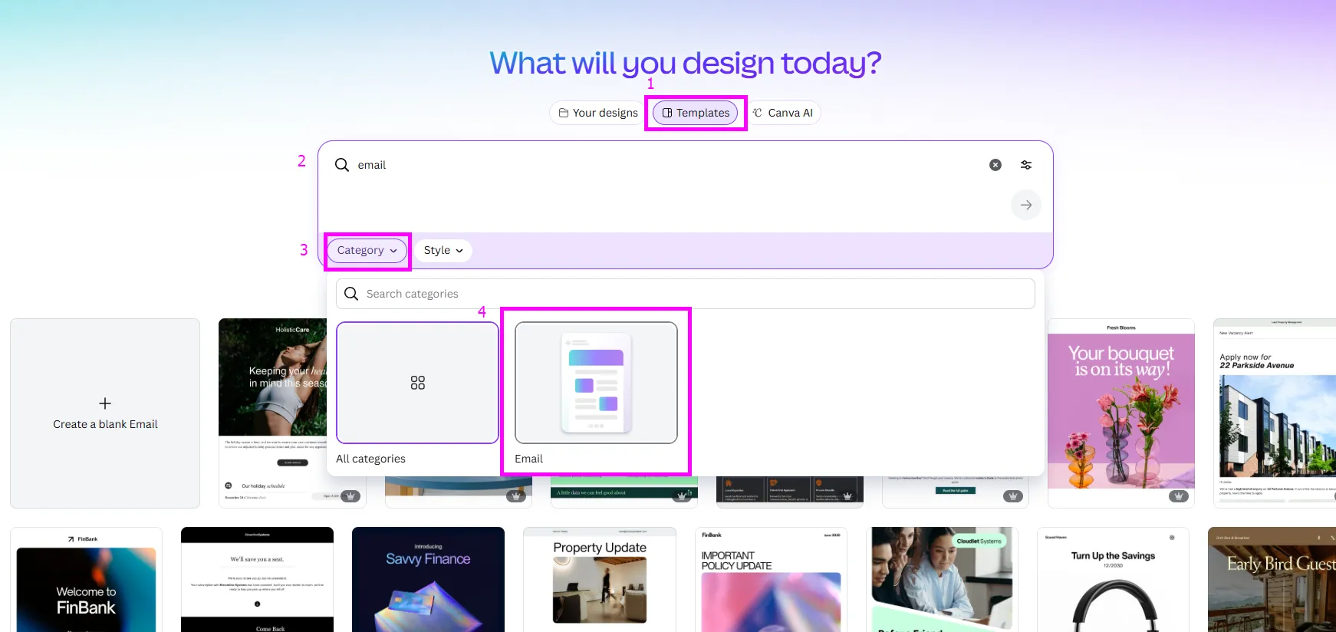Select the Welcome to FinBank template
The image size is (1336, 632).
[x=86, y=583]
